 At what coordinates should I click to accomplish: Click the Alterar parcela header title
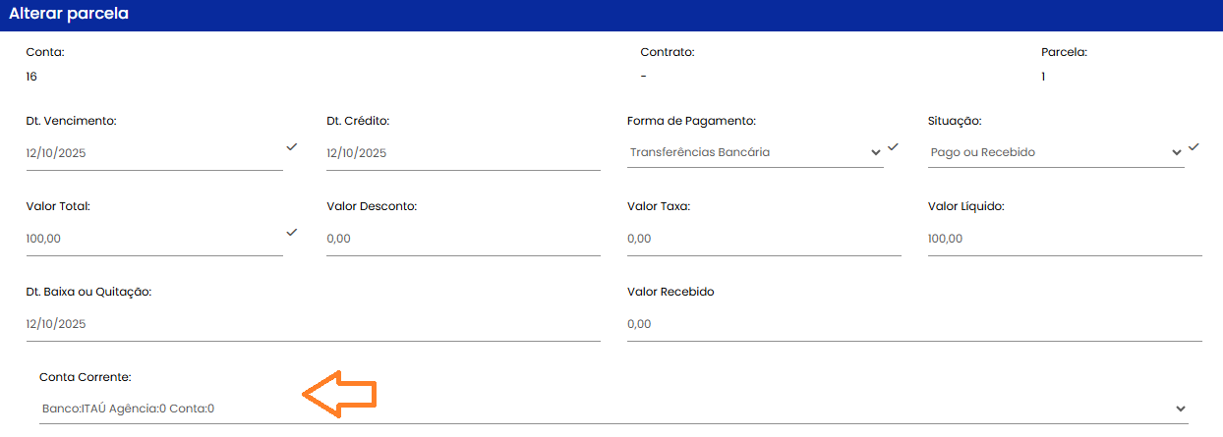(69, 15)
